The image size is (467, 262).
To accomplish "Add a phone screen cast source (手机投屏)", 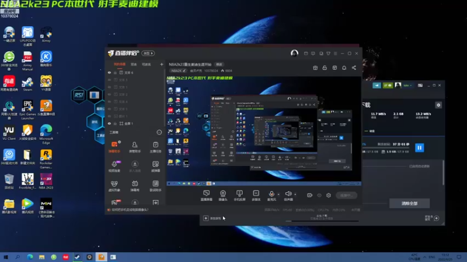I will (239, 196).
